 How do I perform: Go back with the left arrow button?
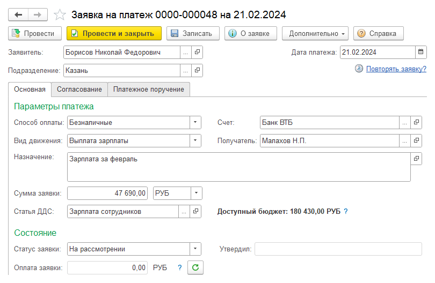(x=18, y=14)
